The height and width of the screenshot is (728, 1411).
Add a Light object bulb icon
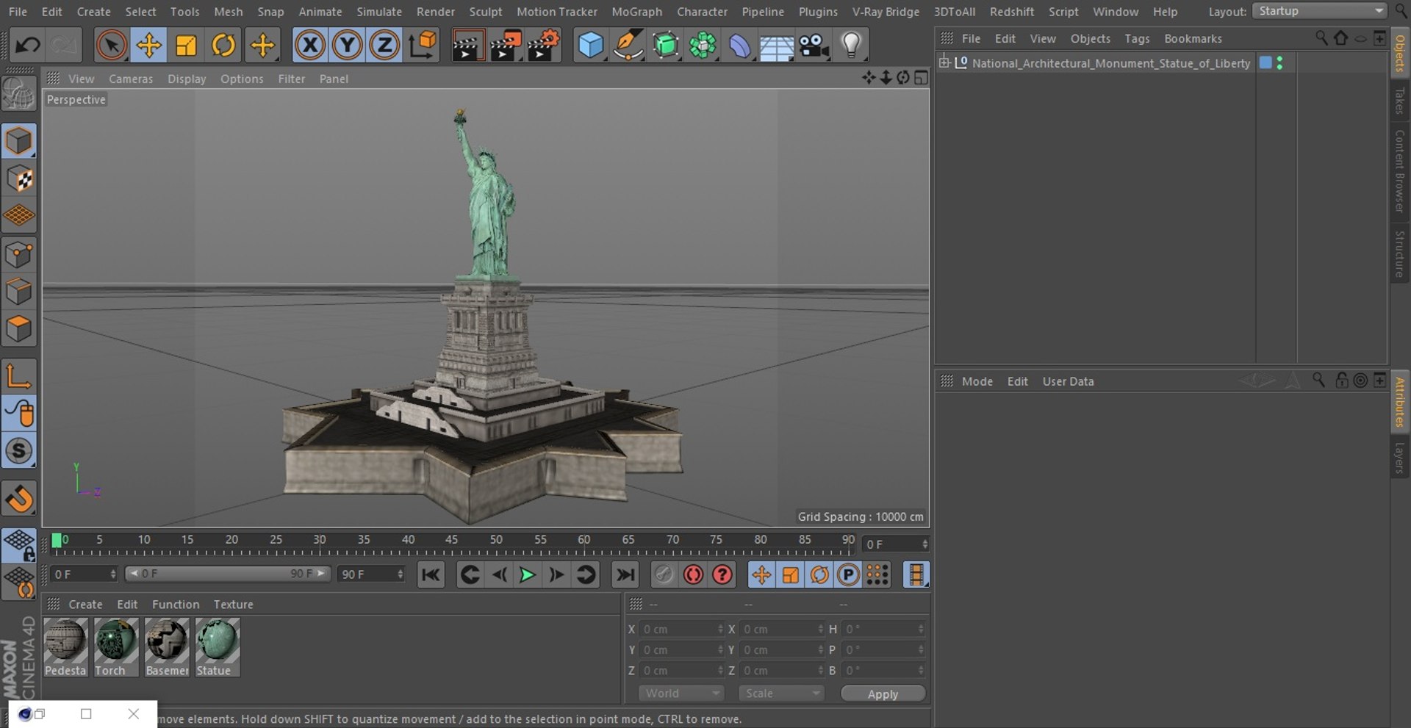pyautogui.click(x=851, y=46)
